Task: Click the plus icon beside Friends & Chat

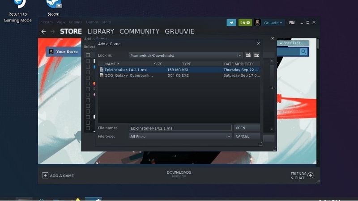Action: point(310,176)
